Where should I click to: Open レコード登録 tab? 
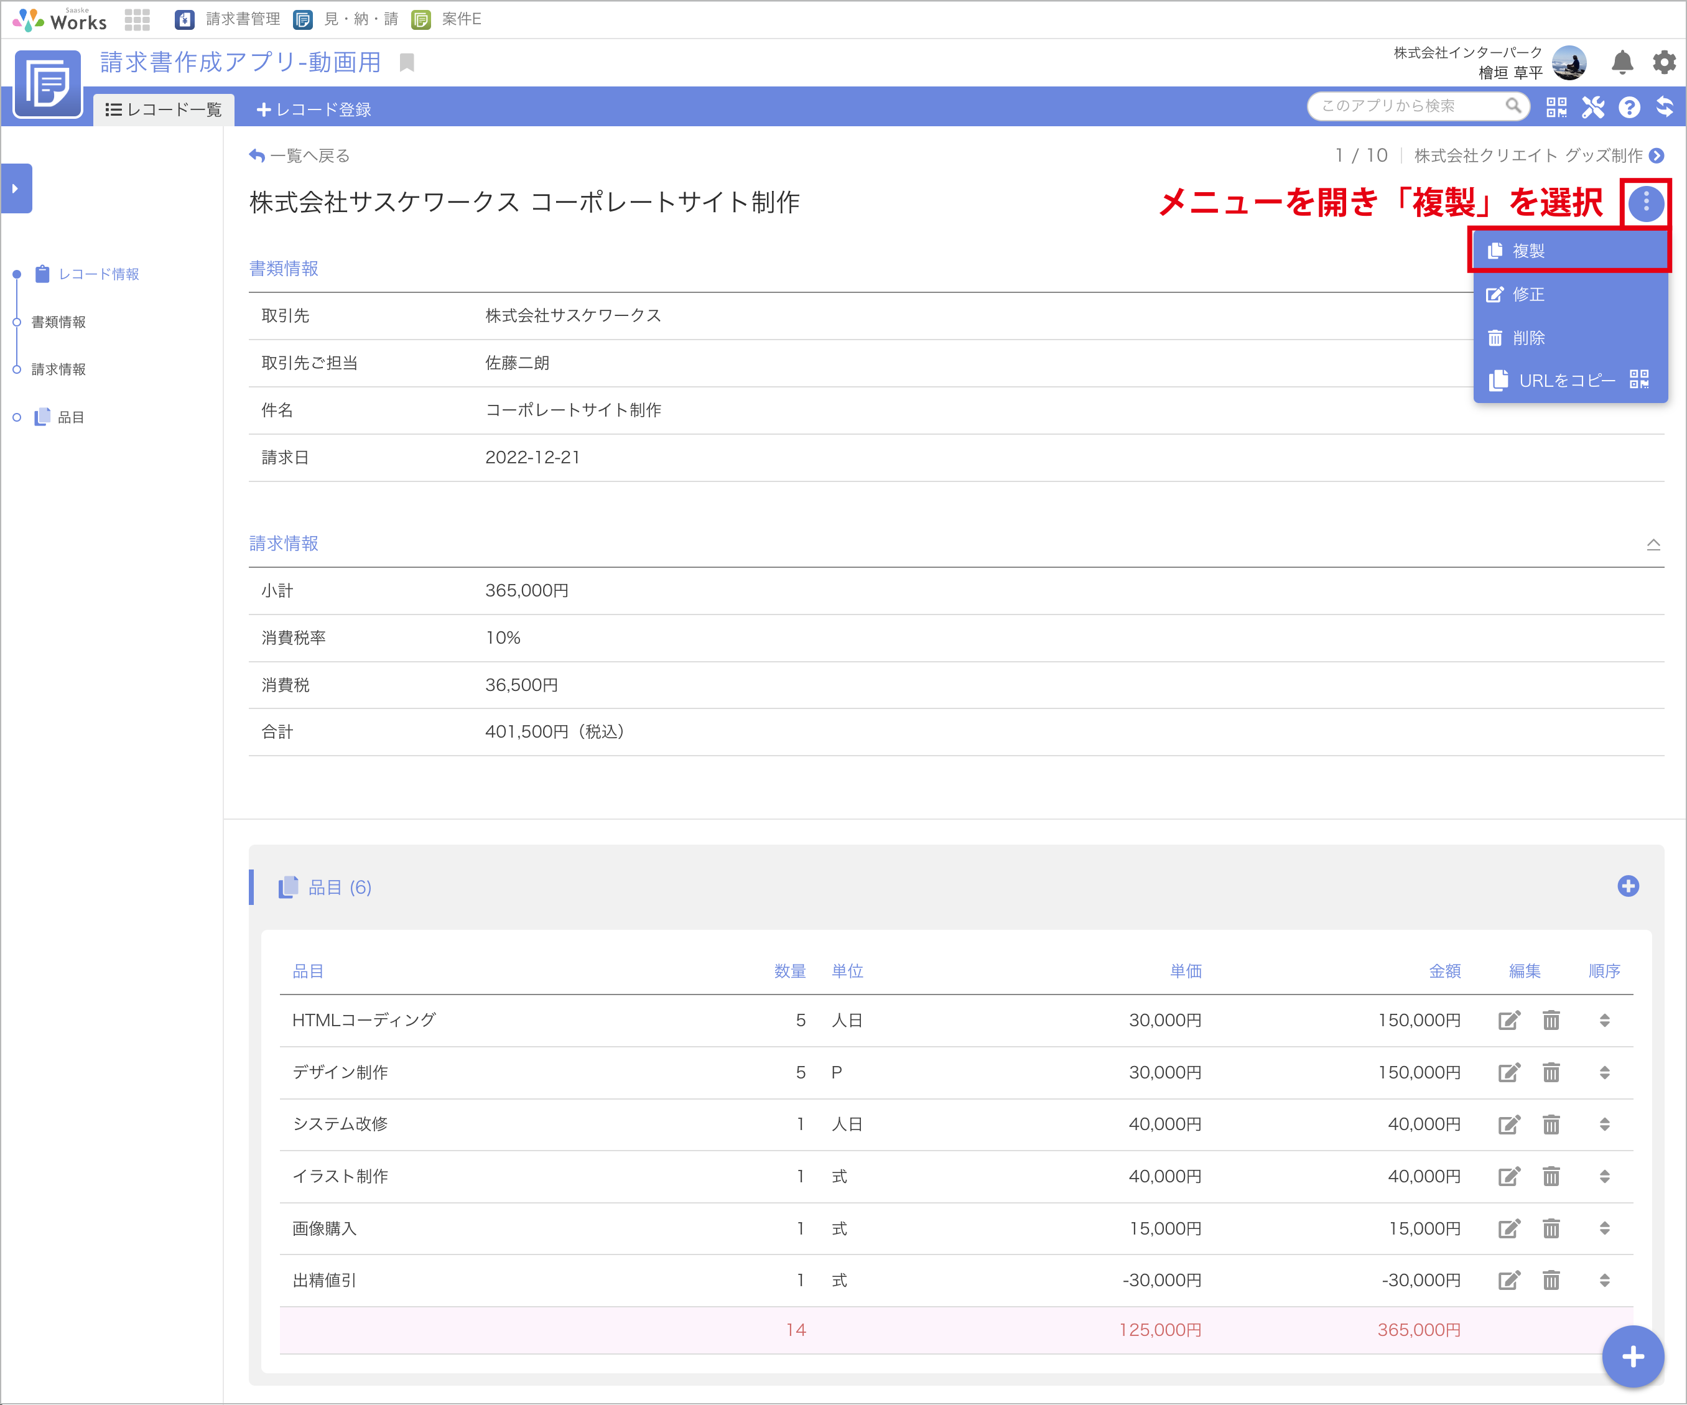coord(314,109)
